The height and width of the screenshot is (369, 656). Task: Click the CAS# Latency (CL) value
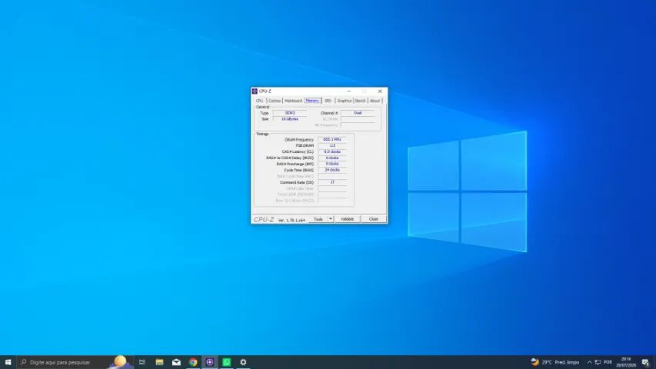click(x=332, y=152)
